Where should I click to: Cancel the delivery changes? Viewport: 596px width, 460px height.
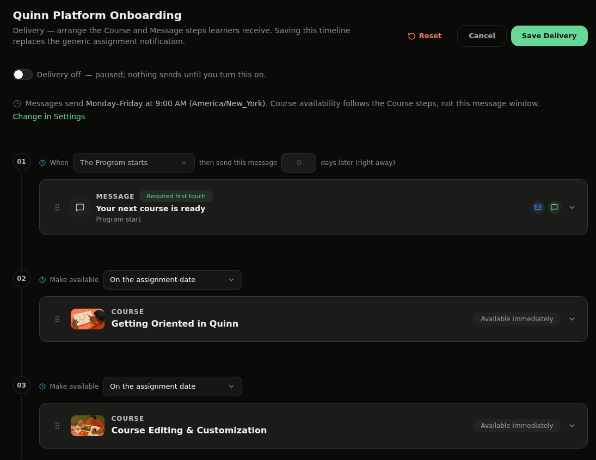pos(482,36)
